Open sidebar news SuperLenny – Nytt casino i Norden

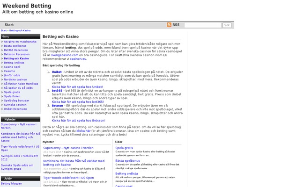pos(18,126)
